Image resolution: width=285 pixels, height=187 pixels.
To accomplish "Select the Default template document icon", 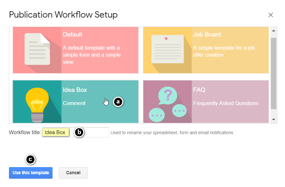I will (x=37, y=49).
